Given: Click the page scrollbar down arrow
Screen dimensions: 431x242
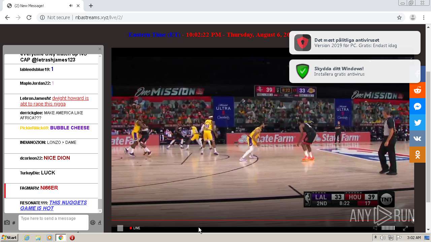Looking at the screenshot, I should (x=428, y=230).
